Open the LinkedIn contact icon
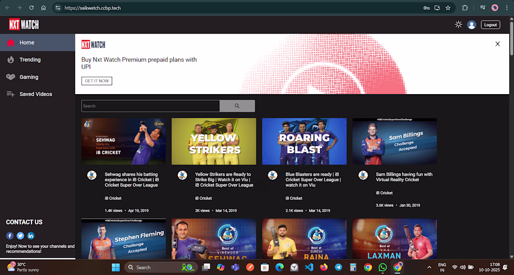This screenshot has height=275, width=514. [x=31, y=236]
